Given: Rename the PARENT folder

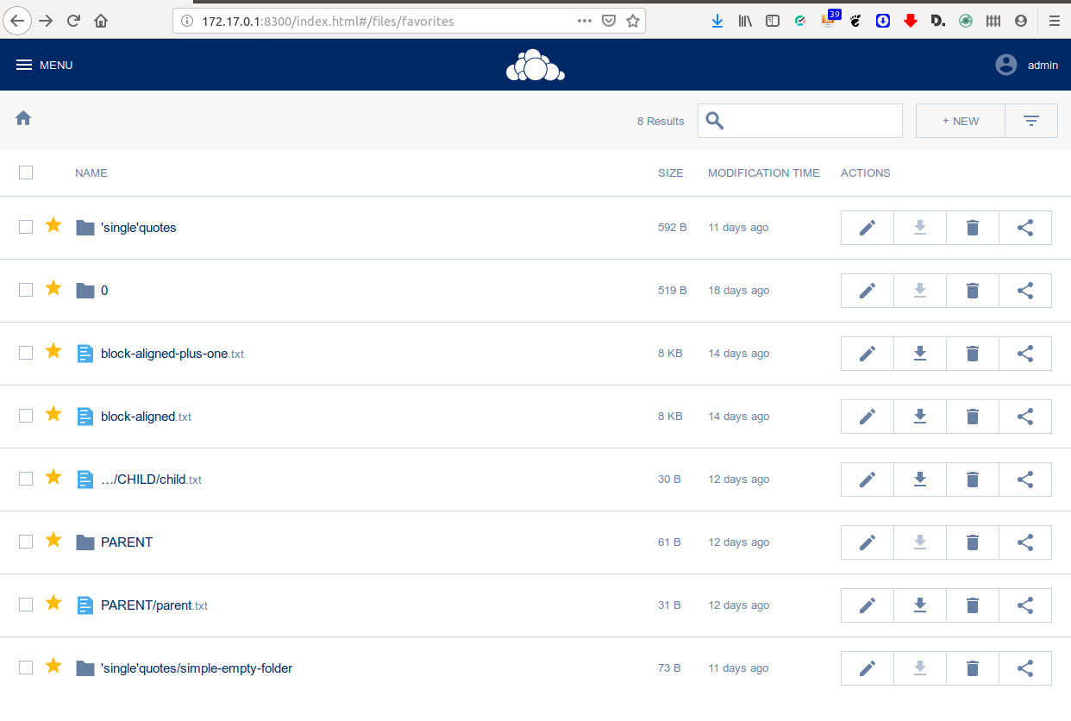Looking at the screenshot, I should coord(867,542).
